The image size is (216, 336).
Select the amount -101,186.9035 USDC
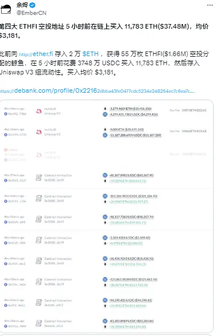point(133,196)
